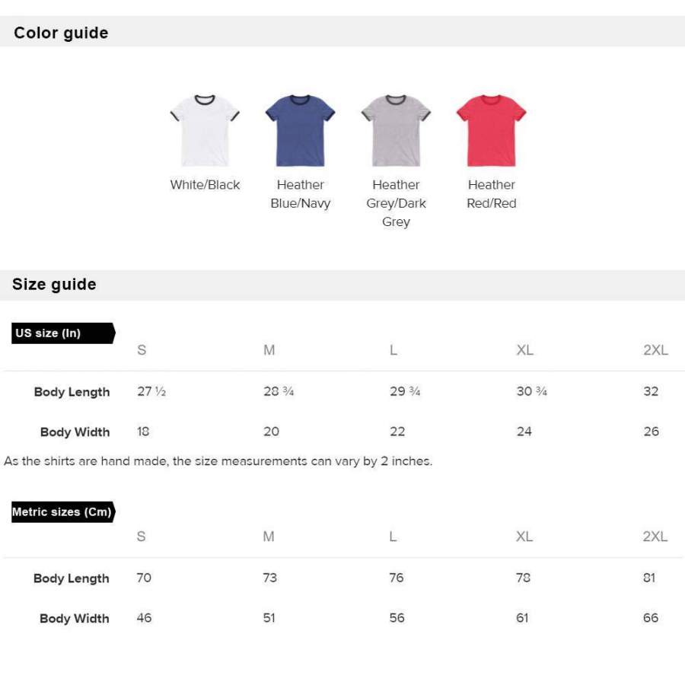The height and width of the screenshot is (685, 685).
Task: Click the S column header in US table
Action: (142, 350)
